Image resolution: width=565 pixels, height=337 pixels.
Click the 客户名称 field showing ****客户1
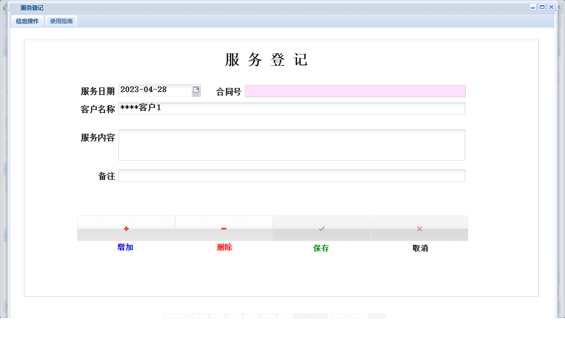coord(291,109)
